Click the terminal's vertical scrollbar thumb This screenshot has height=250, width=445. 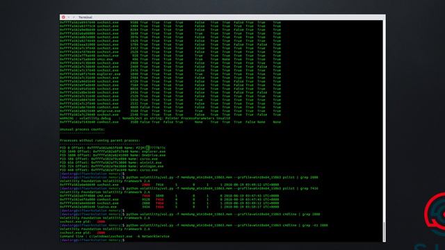click(x=384, y=231)
